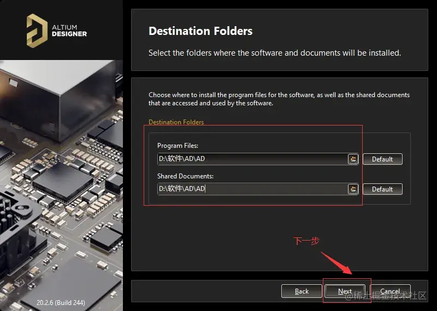Reset Program Files path with Default button
The height and width of the screenshot is (311, 437).
tap(382, 159)
